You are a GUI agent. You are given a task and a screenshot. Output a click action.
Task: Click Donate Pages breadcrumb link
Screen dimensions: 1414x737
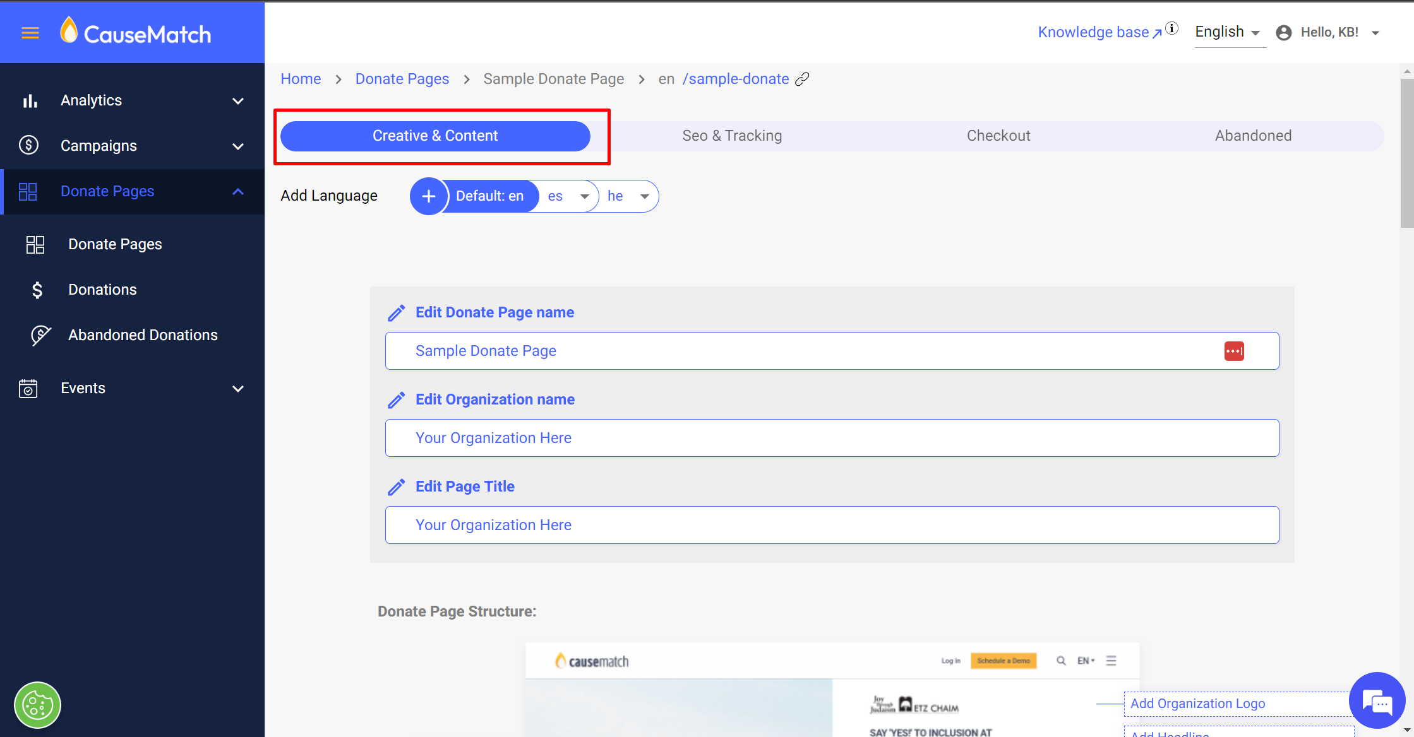(402, 79)
